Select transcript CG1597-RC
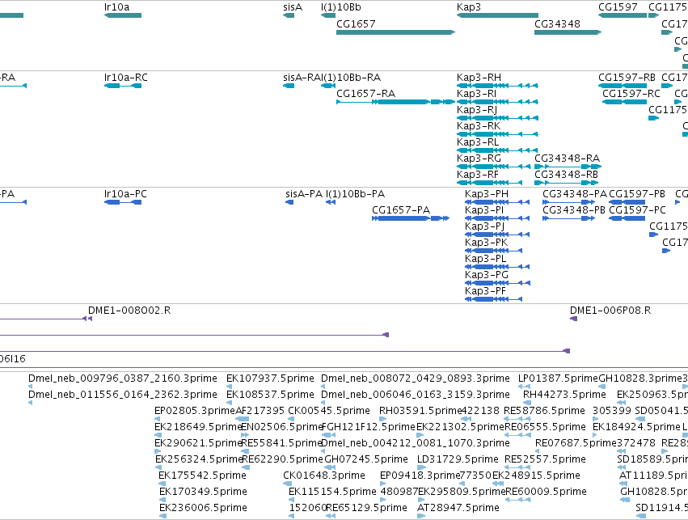The width and height of the screenshot is (688, 520). point(624,102)
